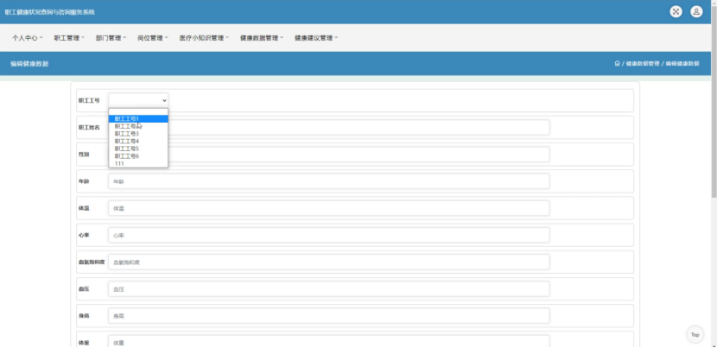Open the 岗位管理 menu
The image size is (717, 348).
[x=153, y=38]
